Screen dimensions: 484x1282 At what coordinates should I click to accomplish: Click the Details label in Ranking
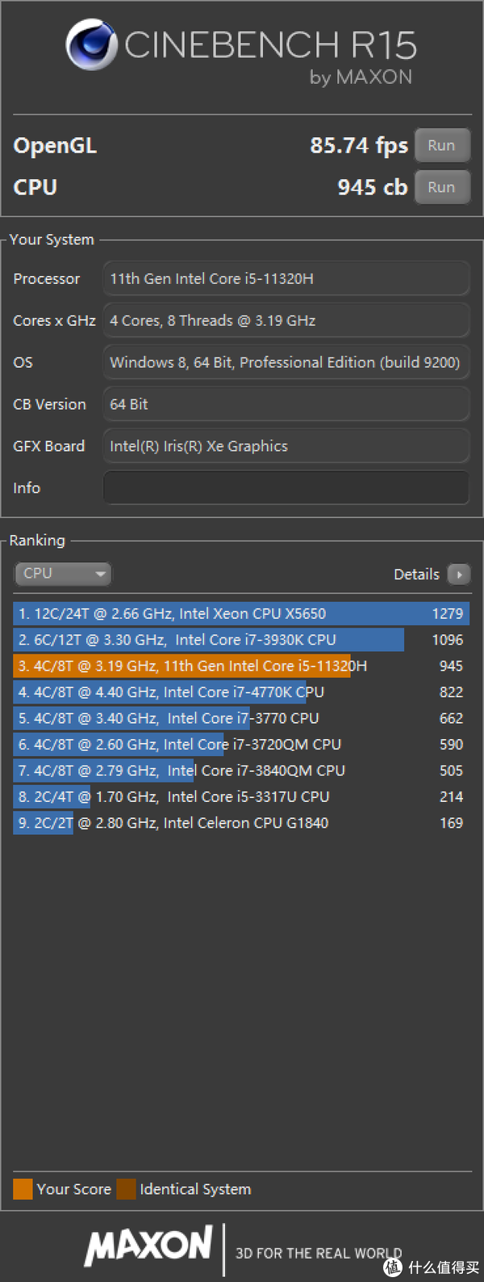click(416, 574)
